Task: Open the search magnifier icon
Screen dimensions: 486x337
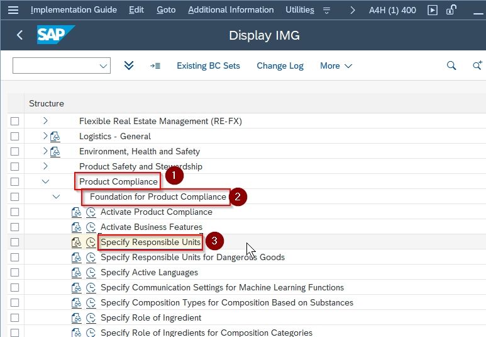Action: pos(451,66)
